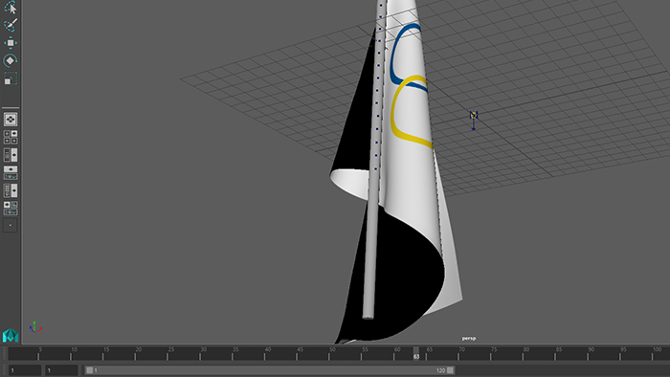Click the range slider start handle
The image size is (670, 377).
89,370
